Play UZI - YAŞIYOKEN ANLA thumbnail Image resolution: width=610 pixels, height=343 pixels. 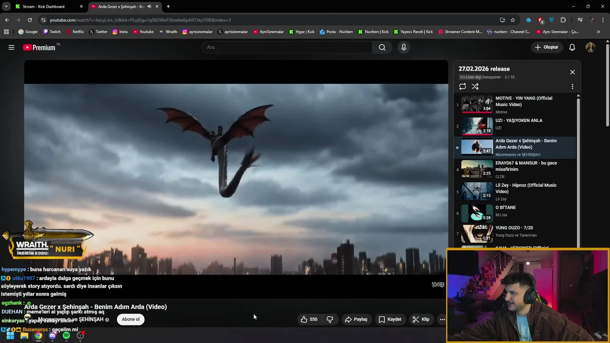[x=477, y=126]
